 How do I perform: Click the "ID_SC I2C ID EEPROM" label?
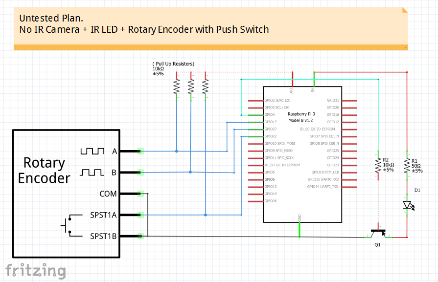pyautogui.click(x=317, y=129)
